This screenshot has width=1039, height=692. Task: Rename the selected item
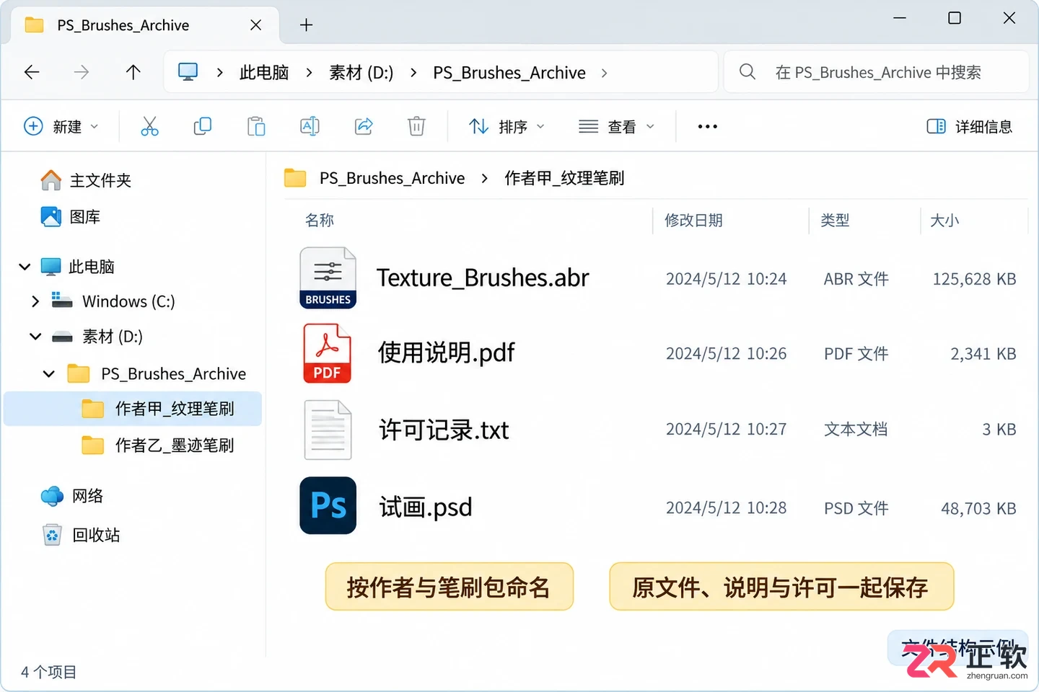310,127
